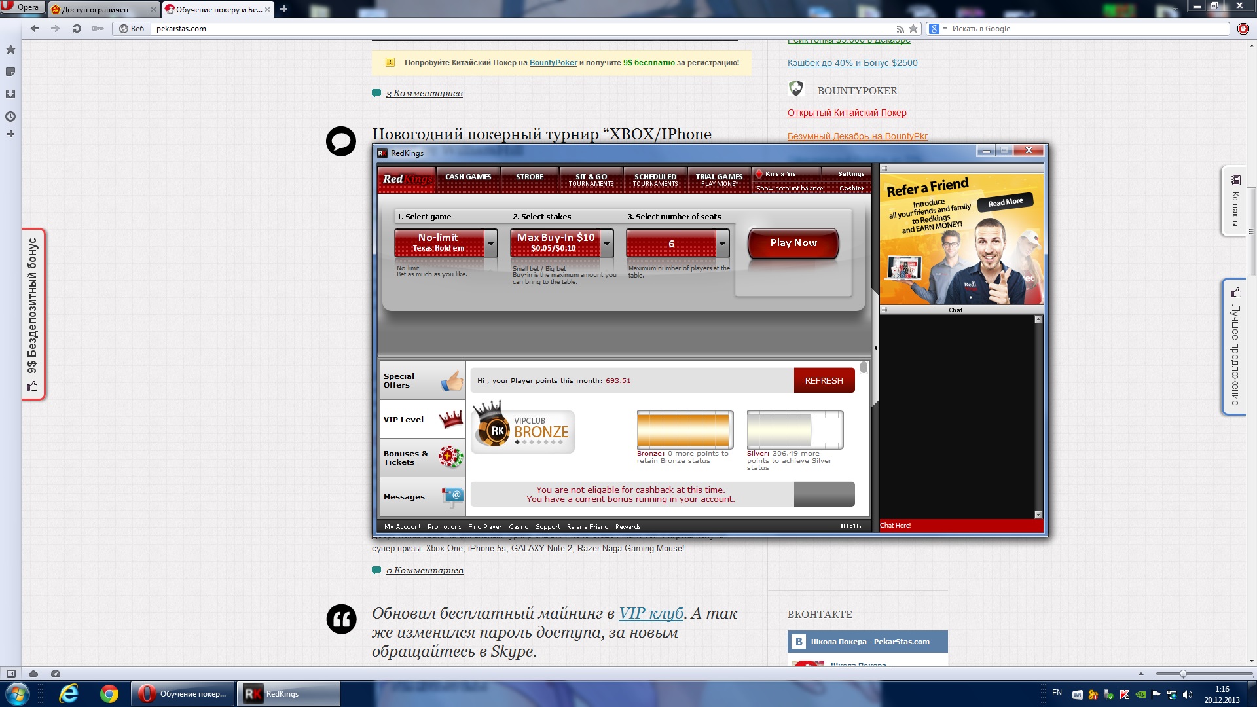Click the red Refresh button
This screenshot has height=707, width=1257.
tap(824, 380)
